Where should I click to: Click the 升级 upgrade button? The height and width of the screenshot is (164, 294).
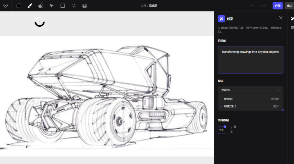click(x=277, y=6)
